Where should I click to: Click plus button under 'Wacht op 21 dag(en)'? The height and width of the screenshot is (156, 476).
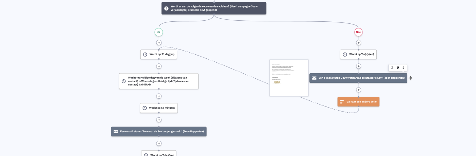click(159, 66)
